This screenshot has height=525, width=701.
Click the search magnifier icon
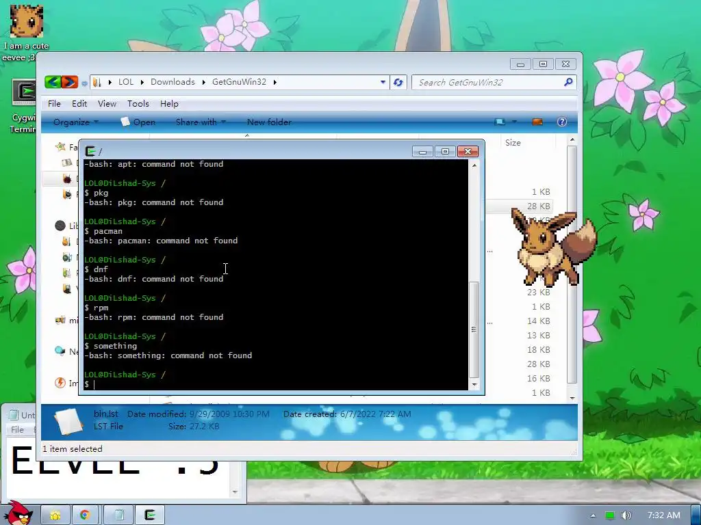pyautogui.click(x=568, y=82)
